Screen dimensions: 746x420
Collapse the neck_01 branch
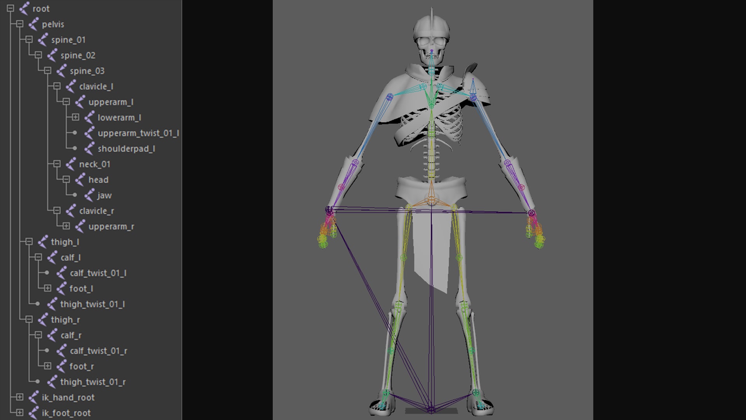tap(57, 164)
